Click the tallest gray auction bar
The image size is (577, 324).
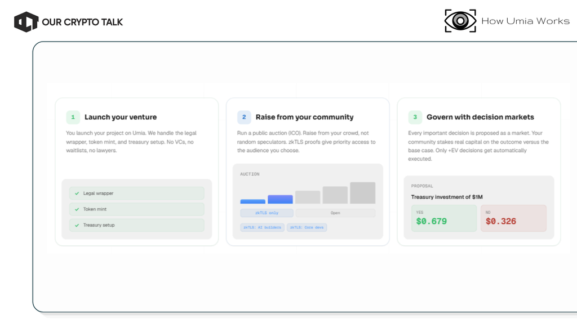pos(363,193)
